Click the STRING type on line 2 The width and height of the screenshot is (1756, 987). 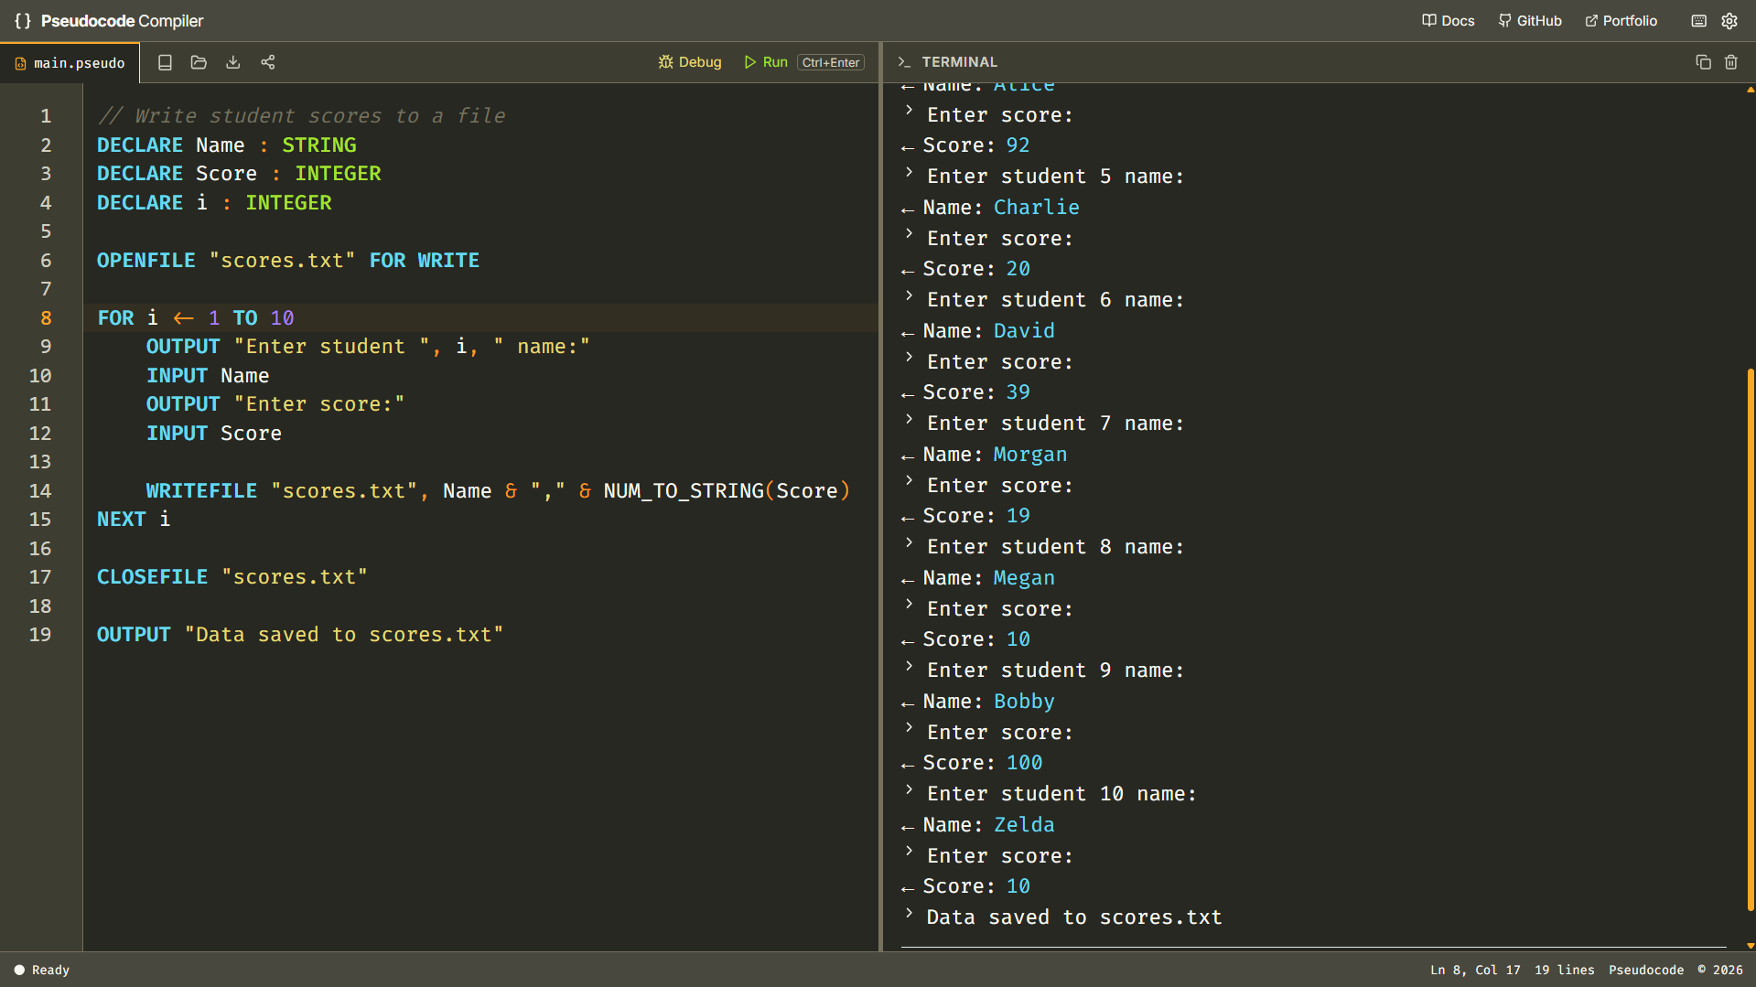point(319,145)
